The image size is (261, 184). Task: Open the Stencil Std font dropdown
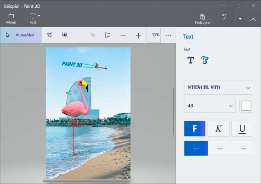coord(218,88)
